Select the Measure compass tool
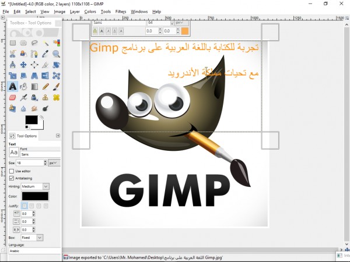The width and height of the screenshot is (350, 262). tap(13, 65)
